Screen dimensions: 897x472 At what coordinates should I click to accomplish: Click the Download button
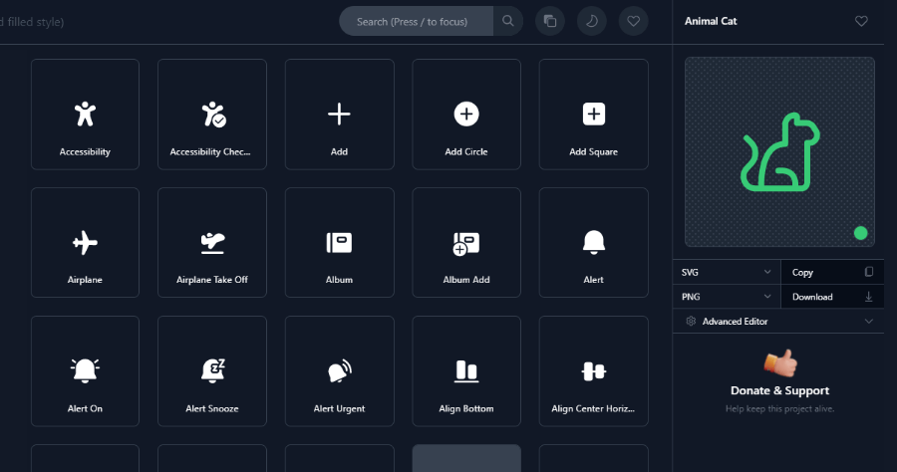pos(832,297)
